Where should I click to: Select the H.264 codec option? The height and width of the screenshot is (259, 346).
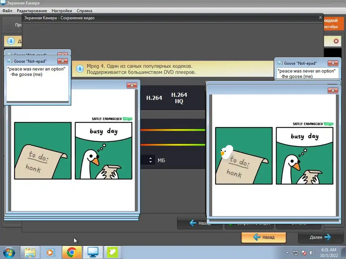click(154, 98)
